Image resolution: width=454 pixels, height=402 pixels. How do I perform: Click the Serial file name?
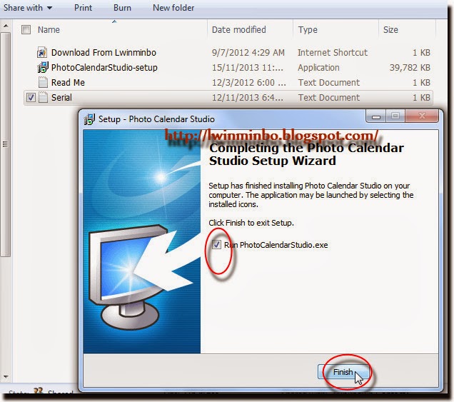tap(61, 97)
